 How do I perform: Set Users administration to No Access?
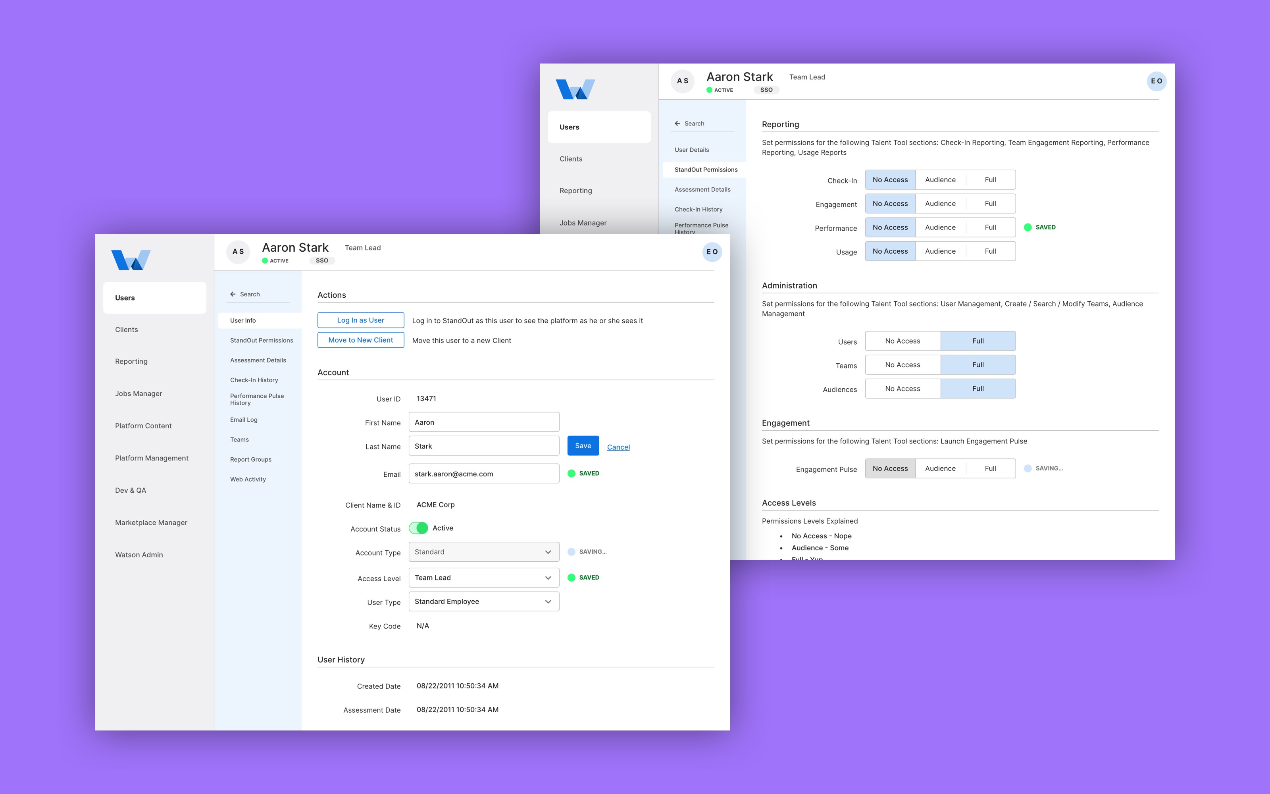(902, 341)
